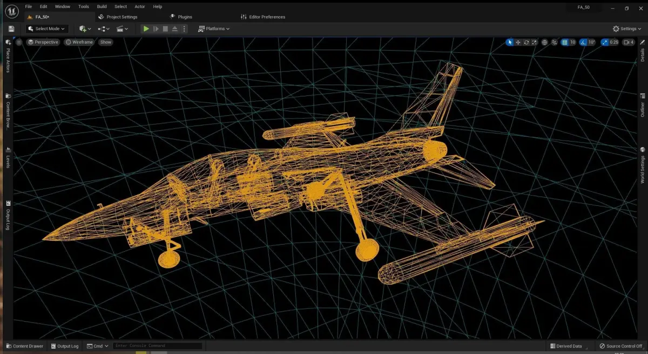This screenshot has height=354, width=648.
Task: Open the Help menu
Action: pos(158,6)
